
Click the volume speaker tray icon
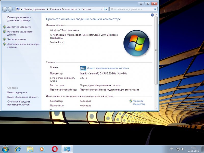[183, 149]
